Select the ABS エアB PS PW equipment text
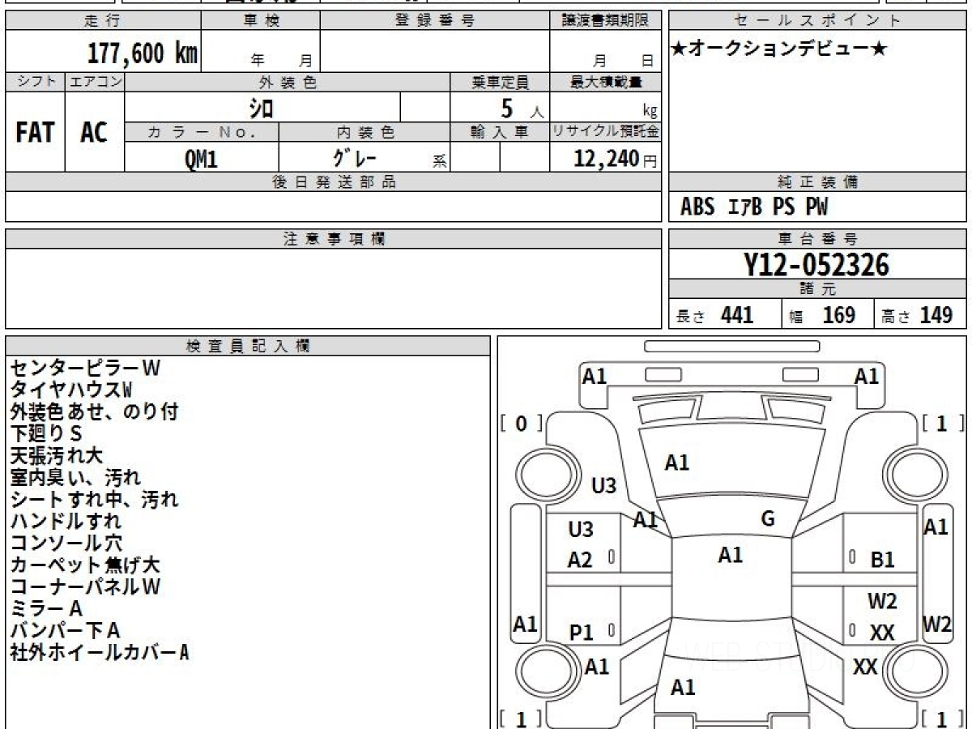972x729 pixels. tap(754, 207)
